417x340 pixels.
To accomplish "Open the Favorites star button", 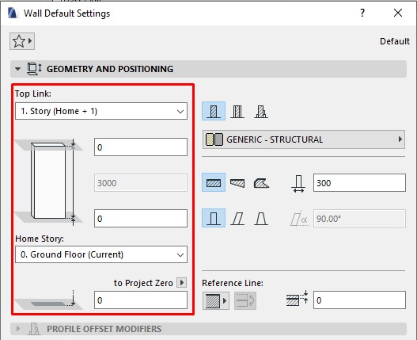I will (22, 41).
